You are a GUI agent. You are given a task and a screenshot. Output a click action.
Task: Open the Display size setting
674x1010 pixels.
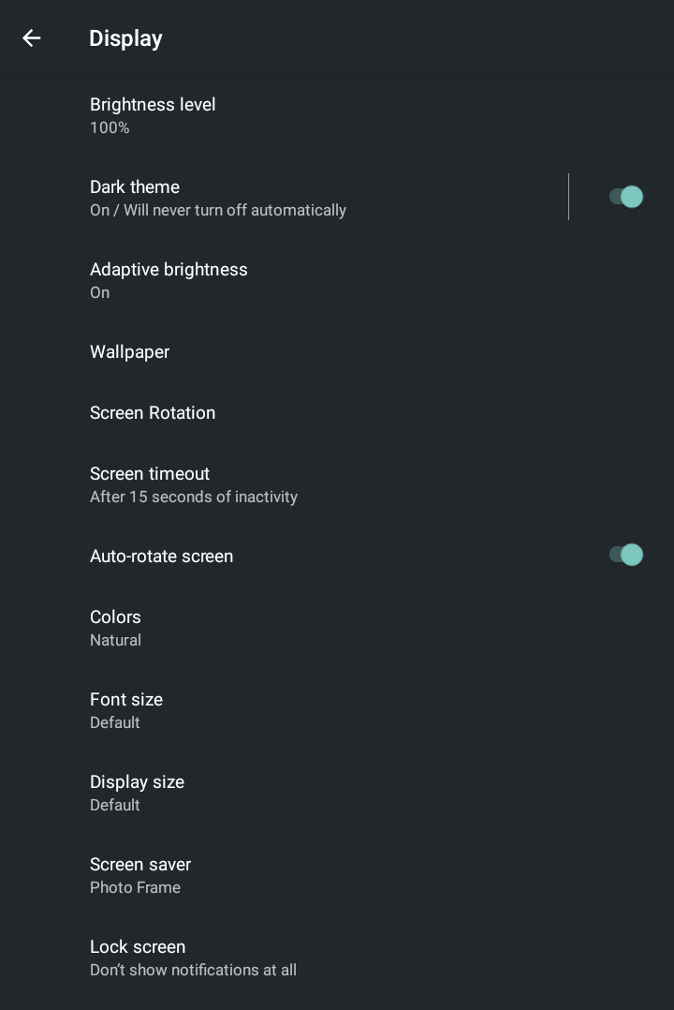(x=137, y=792)
